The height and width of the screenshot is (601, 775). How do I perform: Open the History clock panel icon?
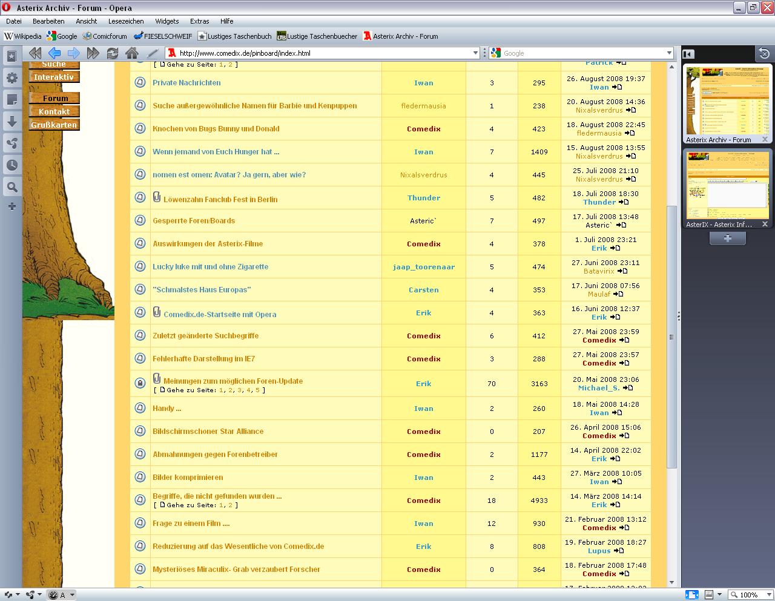point(12,165)
